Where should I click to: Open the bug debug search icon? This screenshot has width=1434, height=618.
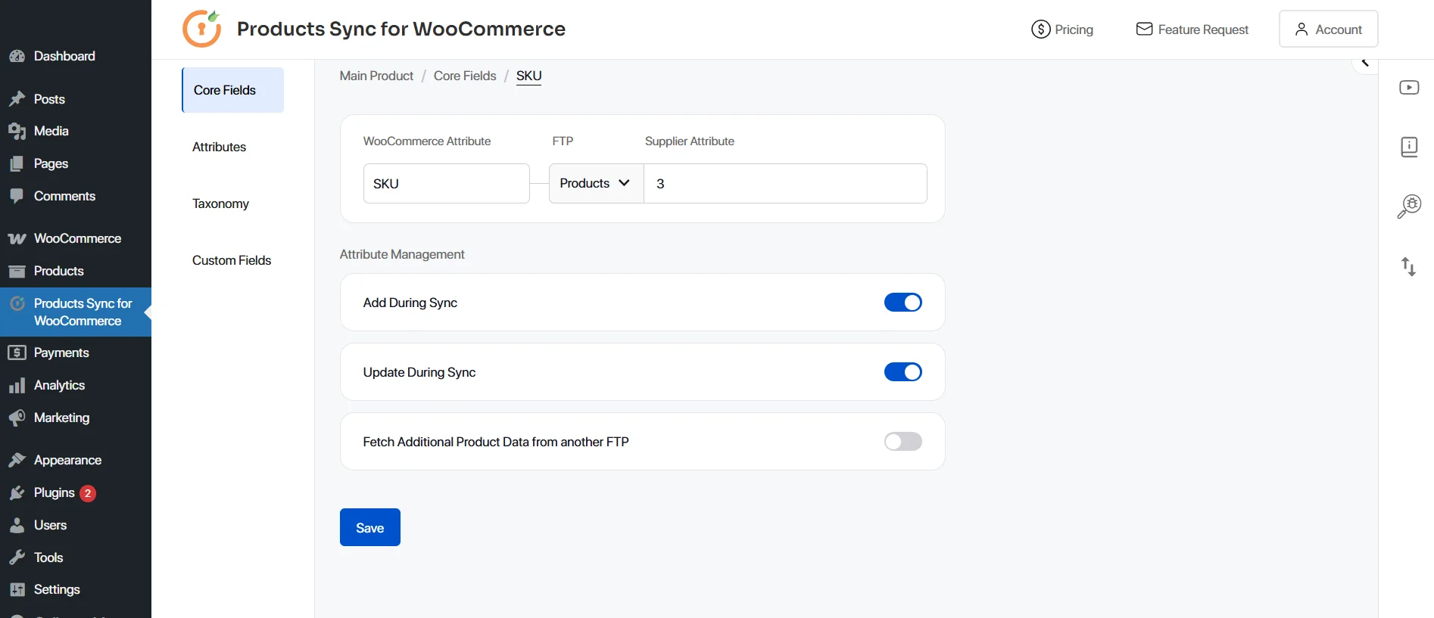tap(1409, 206)
